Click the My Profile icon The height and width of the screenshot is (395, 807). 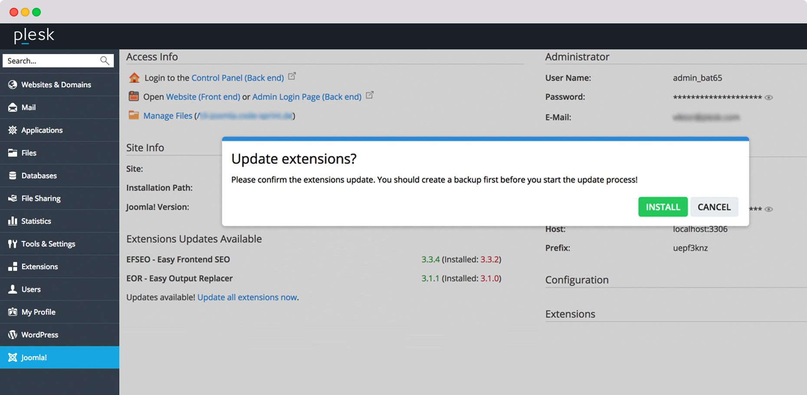click(x=13, y=312)
